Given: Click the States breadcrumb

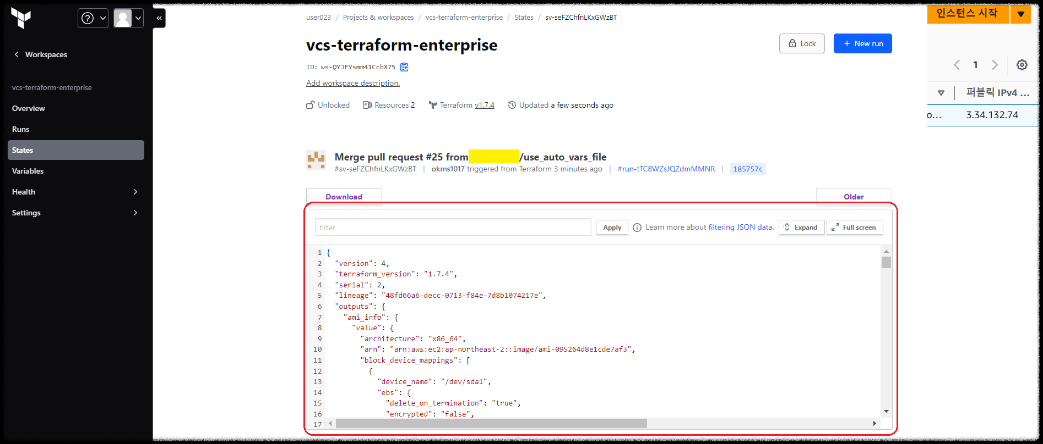Looking at the screenshot, I should coord(524,18).
